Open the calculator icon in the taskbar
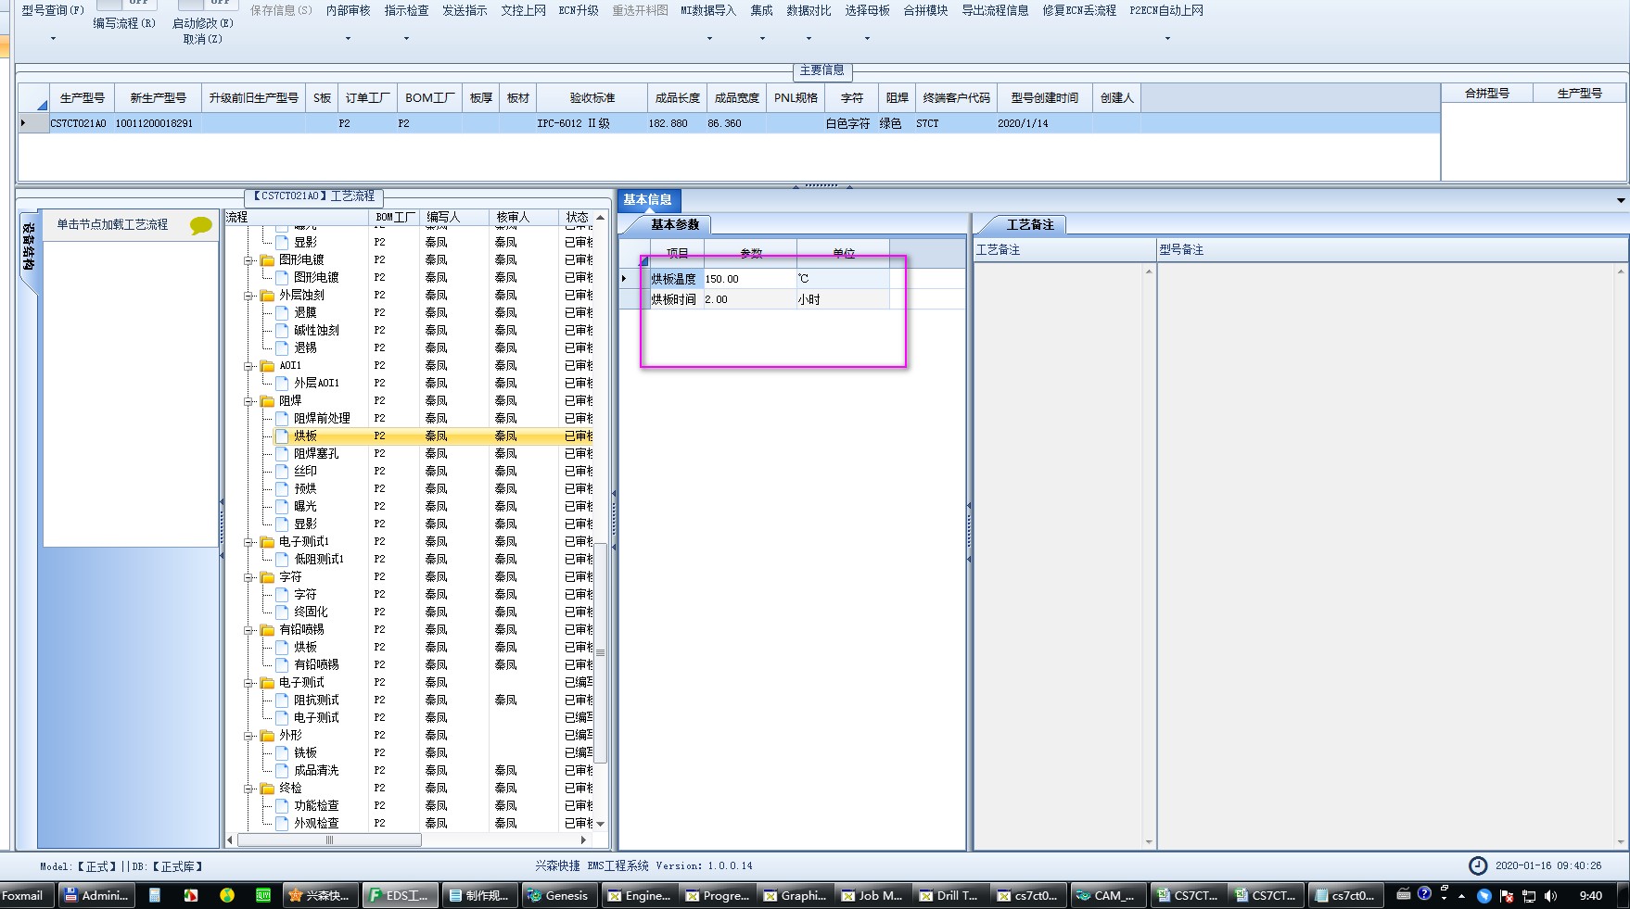The width and height of the screenshot is (1630, 909). (x=155, y=895)
